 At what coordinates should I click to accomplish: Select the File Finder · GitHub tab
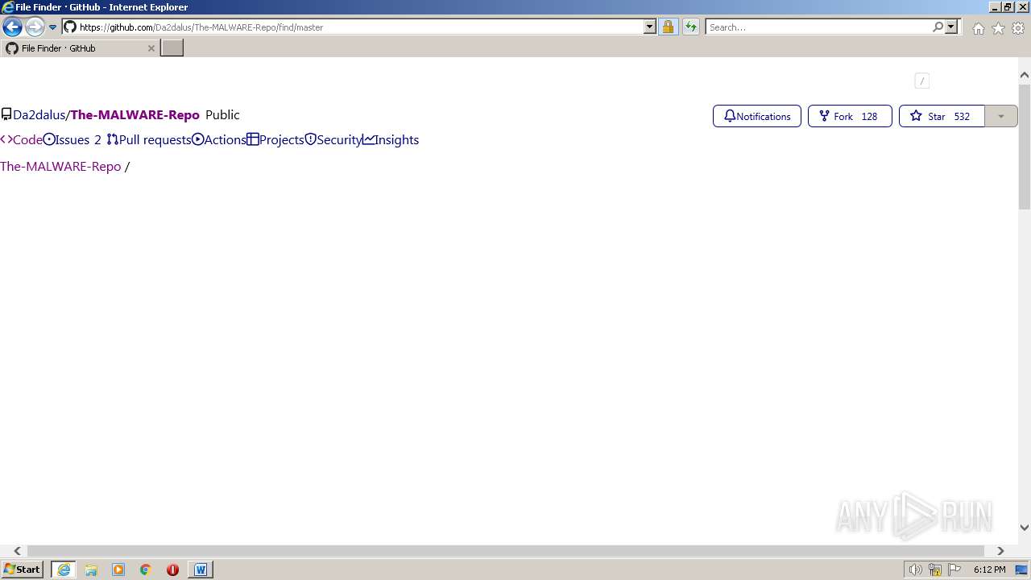click(x=80, y=48)
